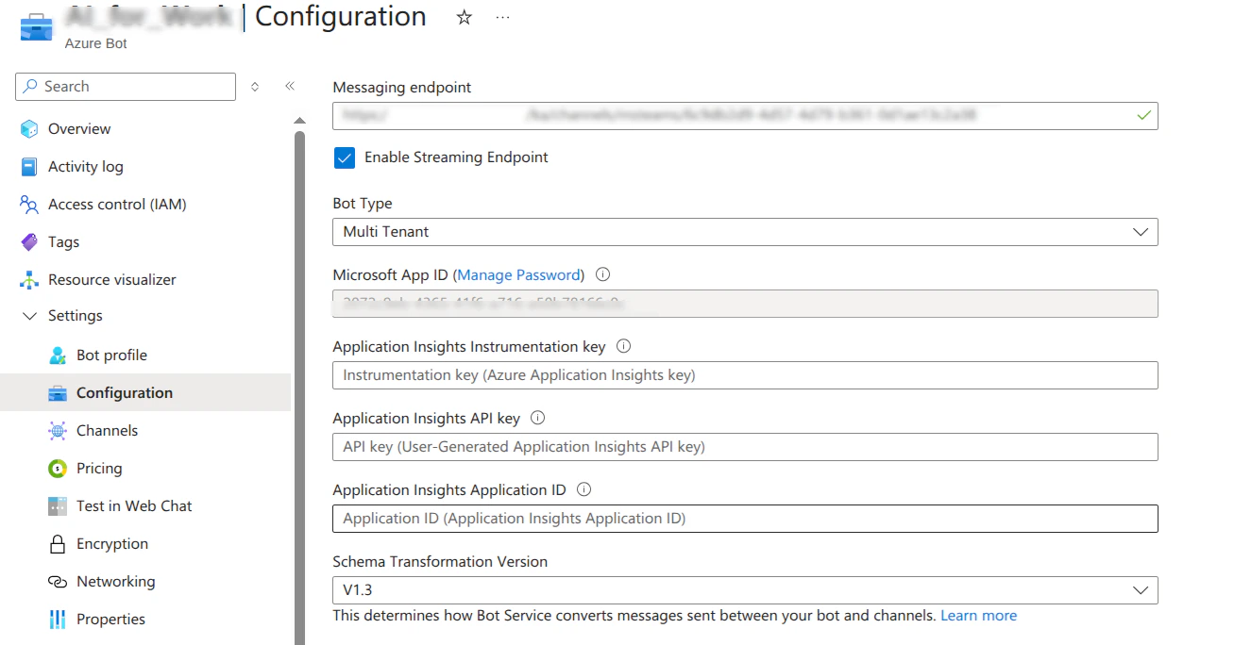Viewport: 1251px width, 645px height.
Task: Follow the Learn more link
Action: [x=978, y=616]
